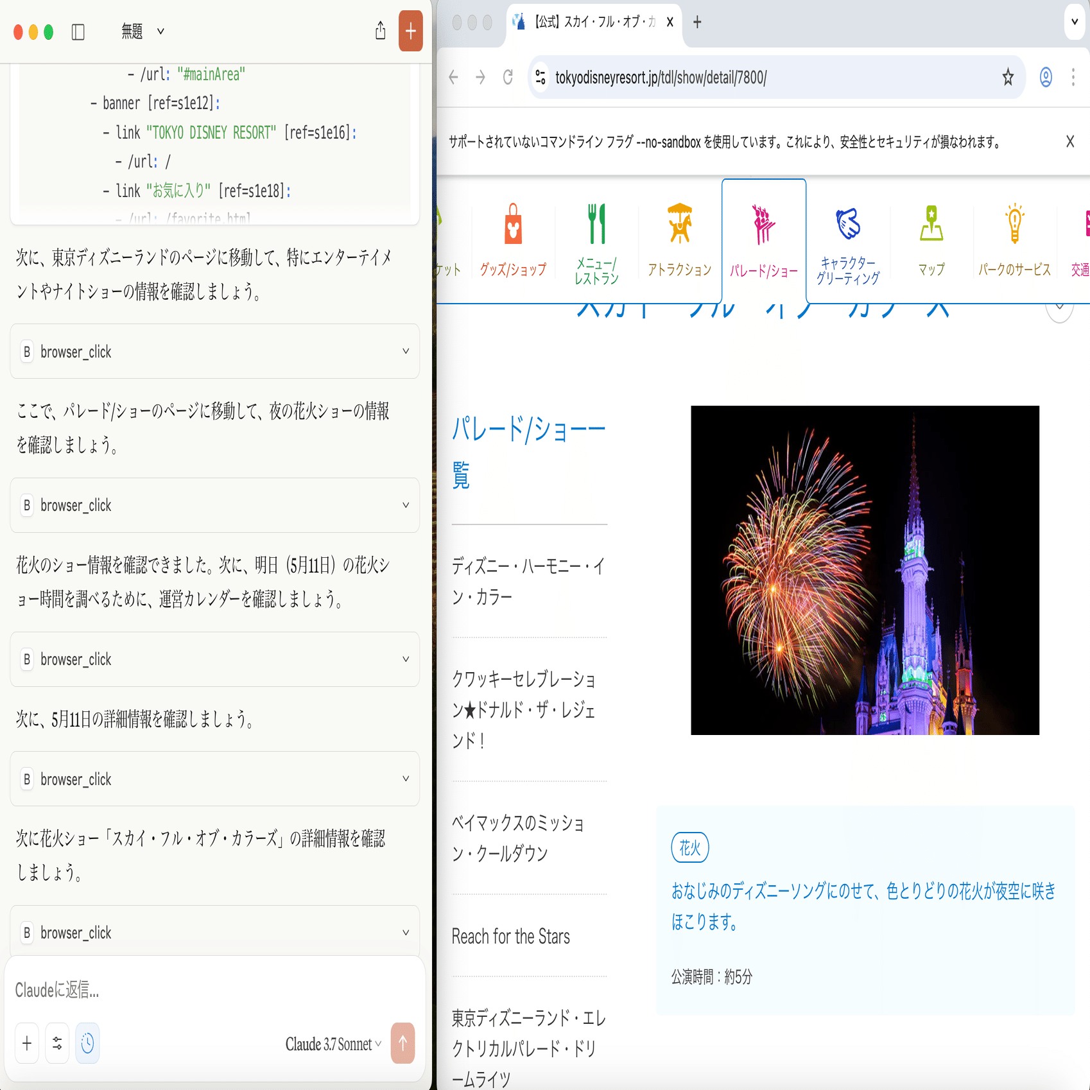Toggle the sidebar panel icon in Claude
This screenshot has height=1090, width=1090.
(x=78, y=31)
